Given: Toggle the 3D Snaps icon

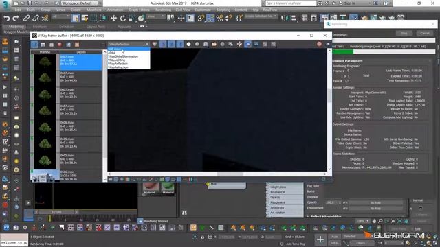Looking at the screenshot, I should [x=201, y=19].
